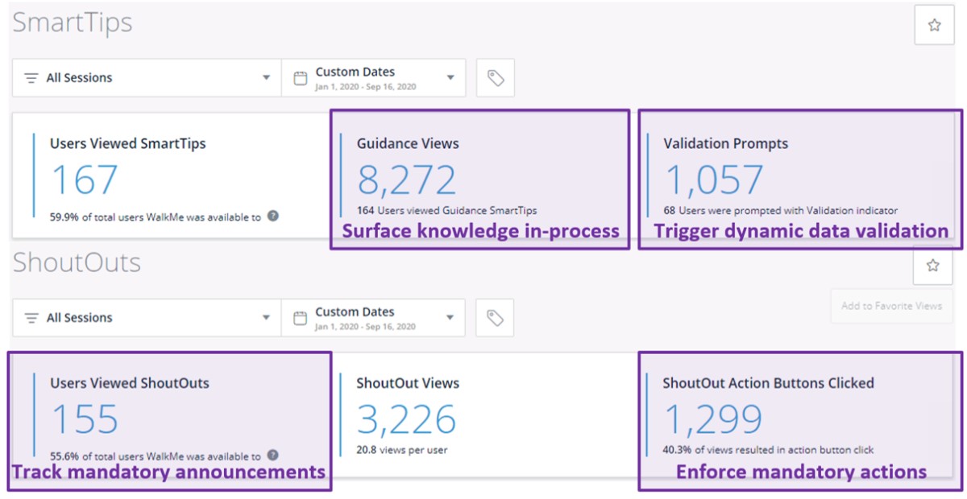Click the ShoutOuts favorite star icon

tap(933, 265)
